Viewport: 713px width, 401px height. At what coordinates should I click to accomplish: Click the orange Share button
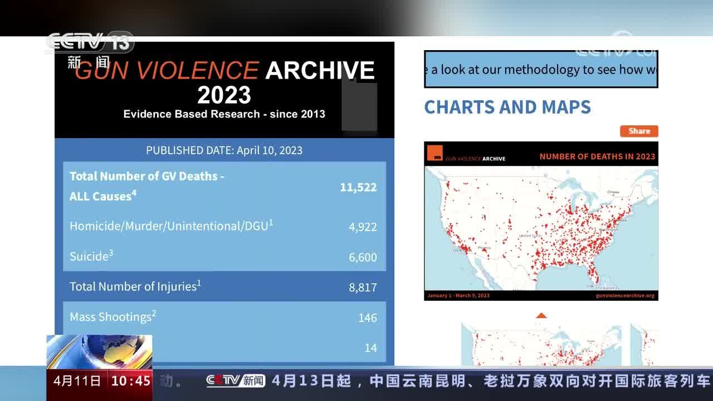click(x=639, y=131)
